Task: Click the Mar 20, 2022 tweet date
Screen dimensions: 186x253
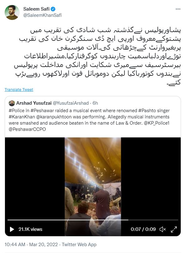Action: click(x=43, y=245)
